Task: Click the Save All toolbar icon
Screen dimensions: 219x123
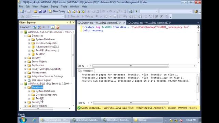Action: 45,11
